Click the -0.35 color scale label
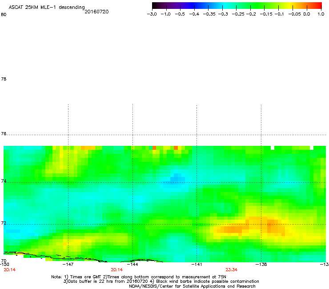The image size is (329, 289). (209, 14)
